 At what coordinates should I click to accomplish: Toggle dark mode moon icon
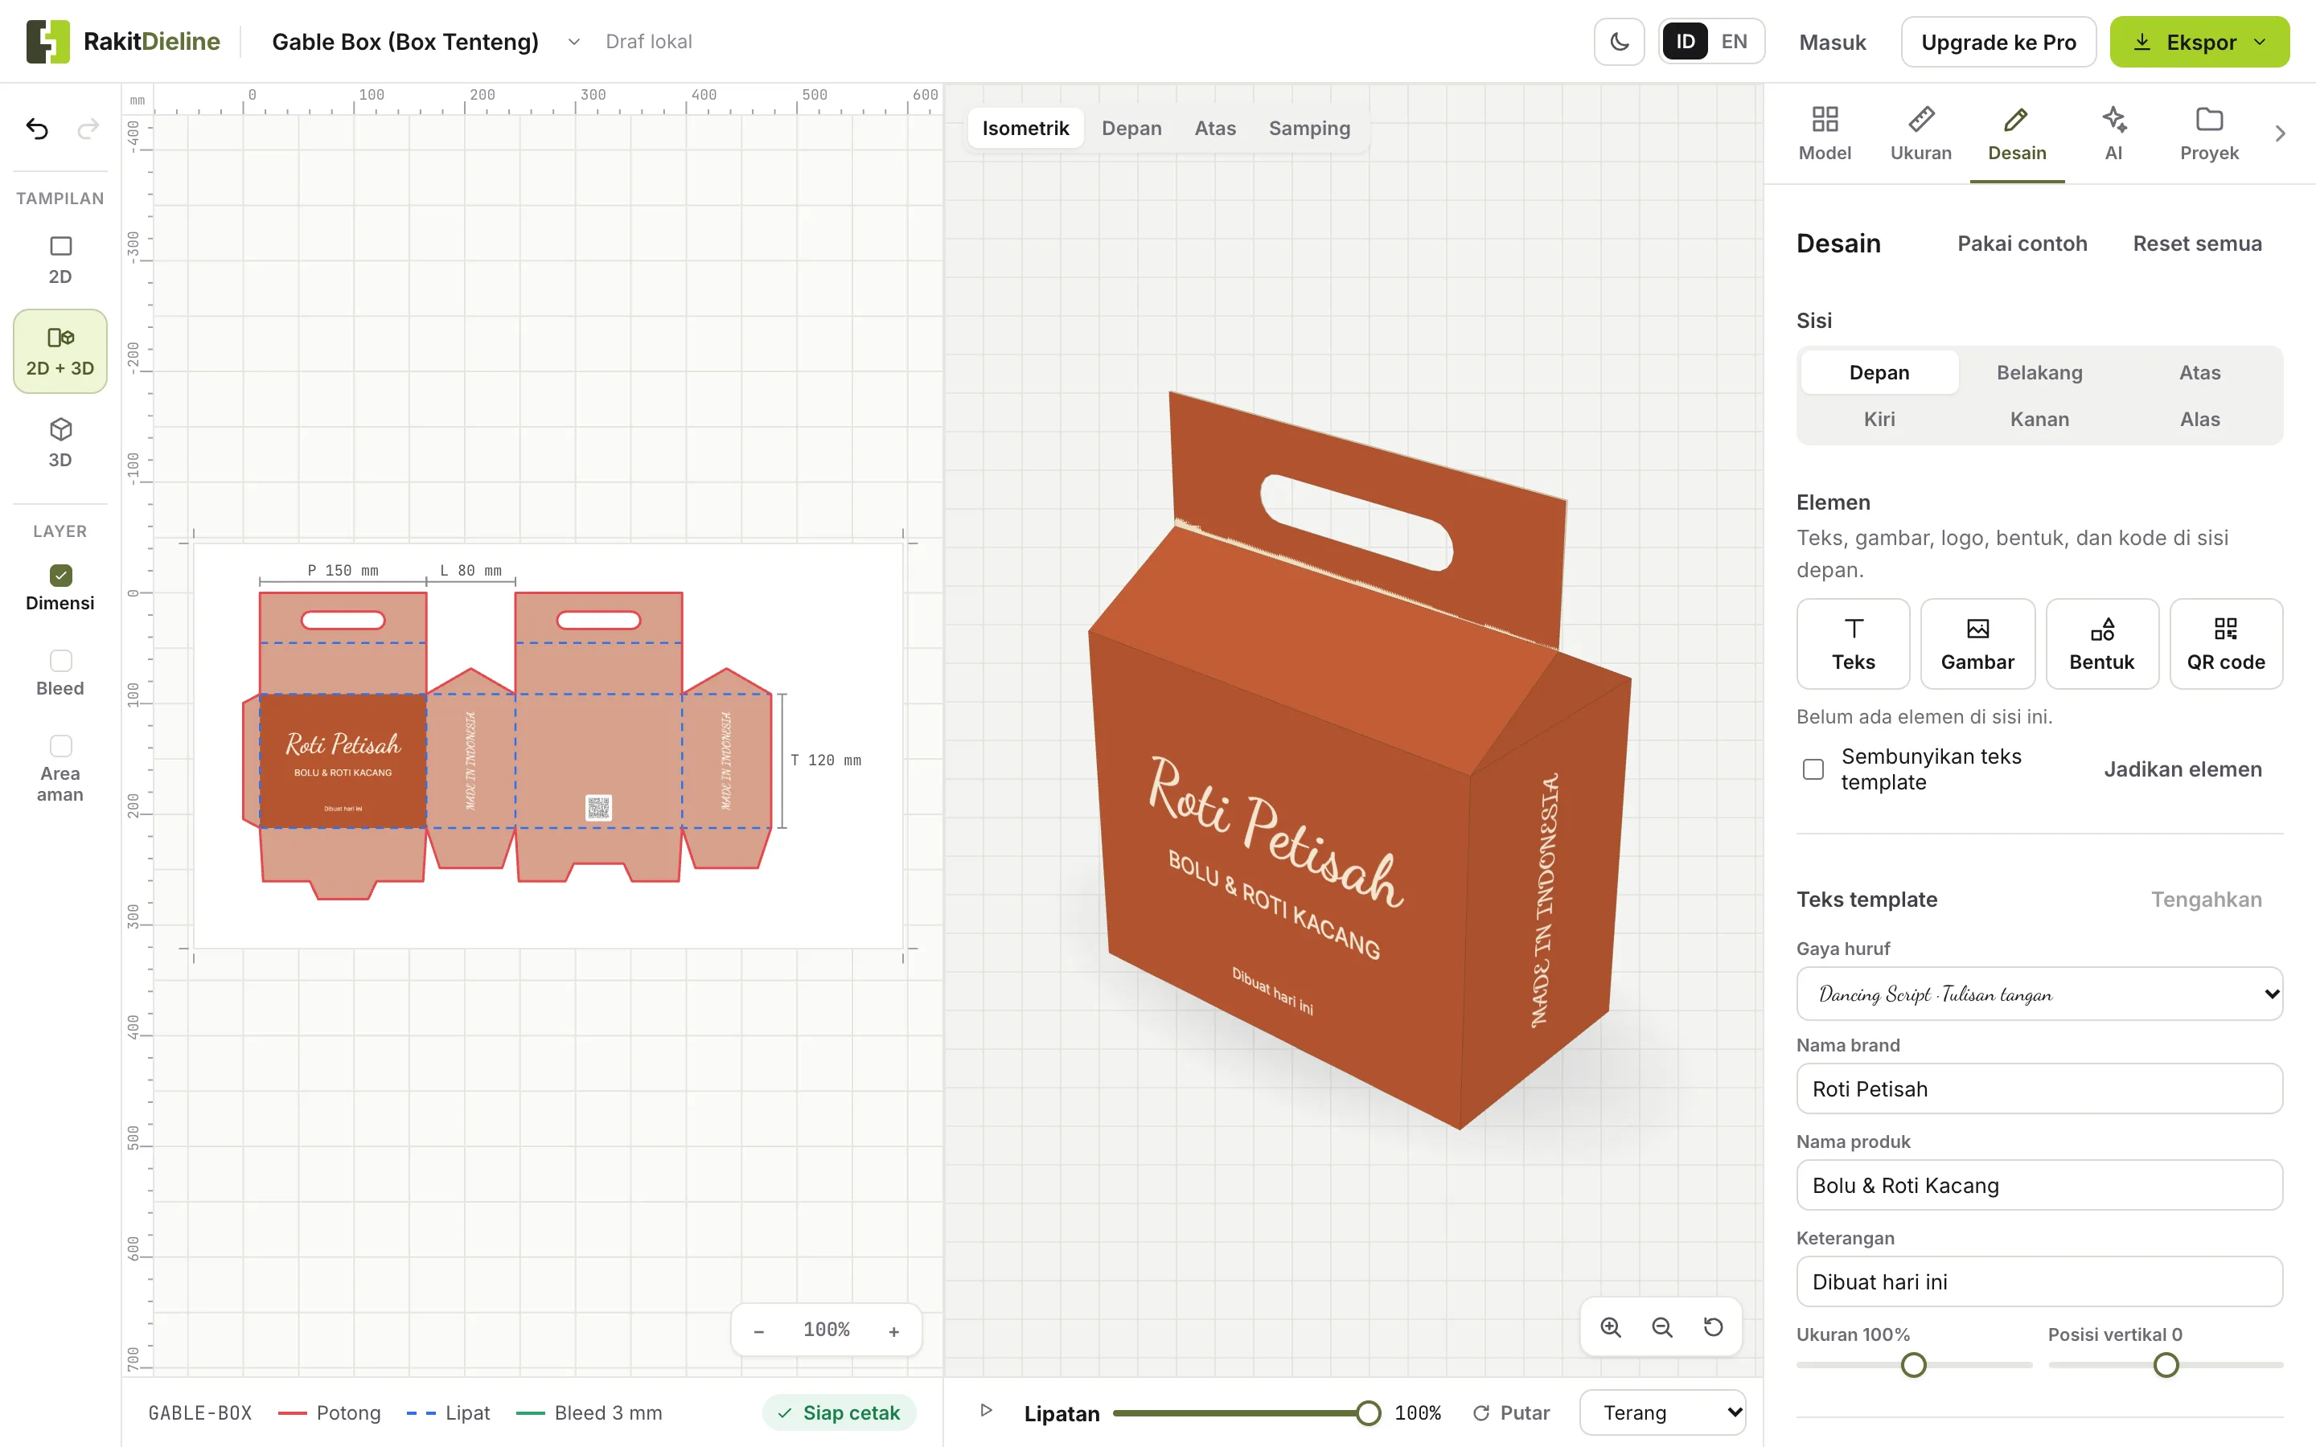1620,42
